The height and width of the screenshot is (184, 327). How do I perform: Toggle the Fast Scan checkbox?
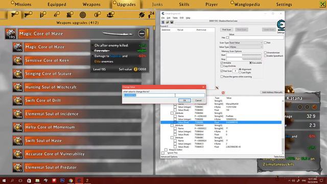click(222, 71)
